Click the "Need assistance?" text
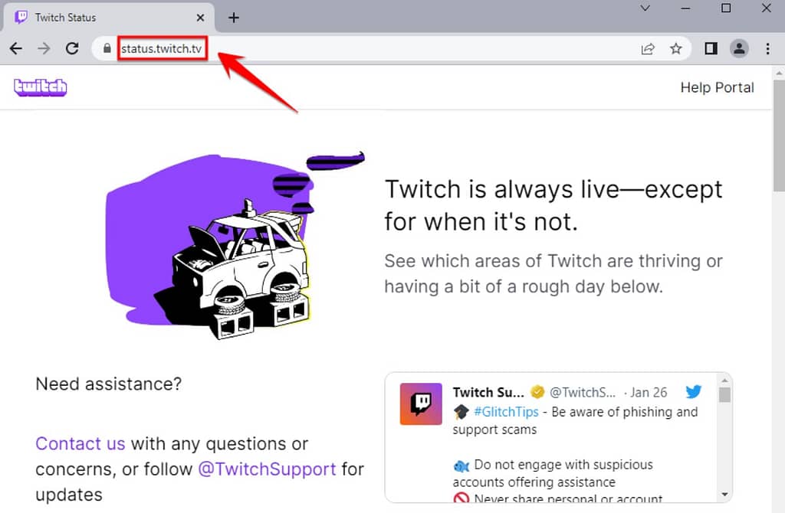The image size is (785, 513). (x=109, y=384)
